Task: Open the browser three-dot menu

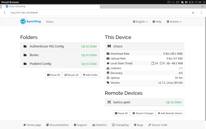Action: [201, 13]
